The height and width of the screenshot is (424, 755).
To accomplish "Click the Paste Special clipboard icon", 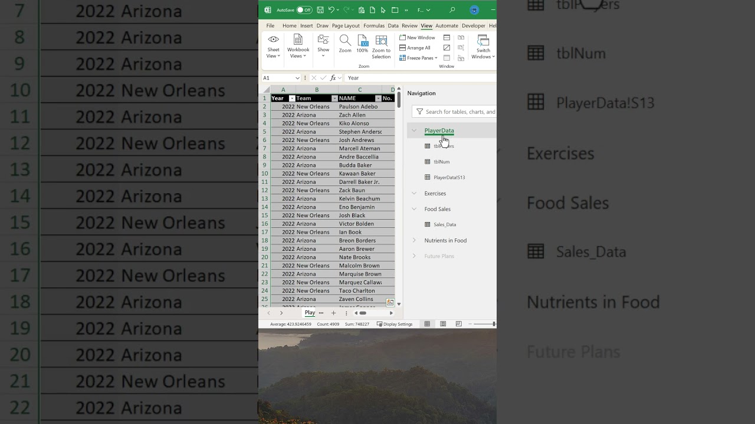I will tap(362, 10).
